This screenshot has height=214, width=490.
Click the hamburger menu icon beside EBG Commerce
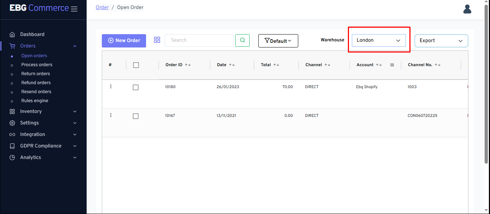(x=74, y=9)
